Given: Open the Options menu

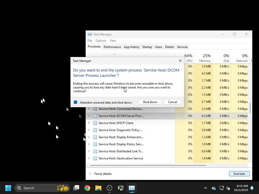Looking at the screenshot, I should [101, 41].
